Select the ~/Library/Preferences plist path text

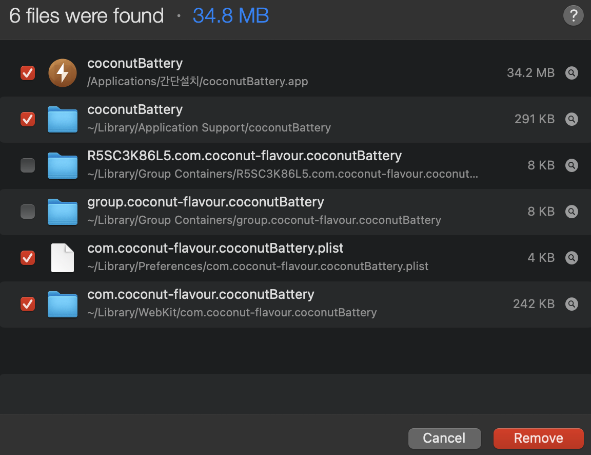258,267
